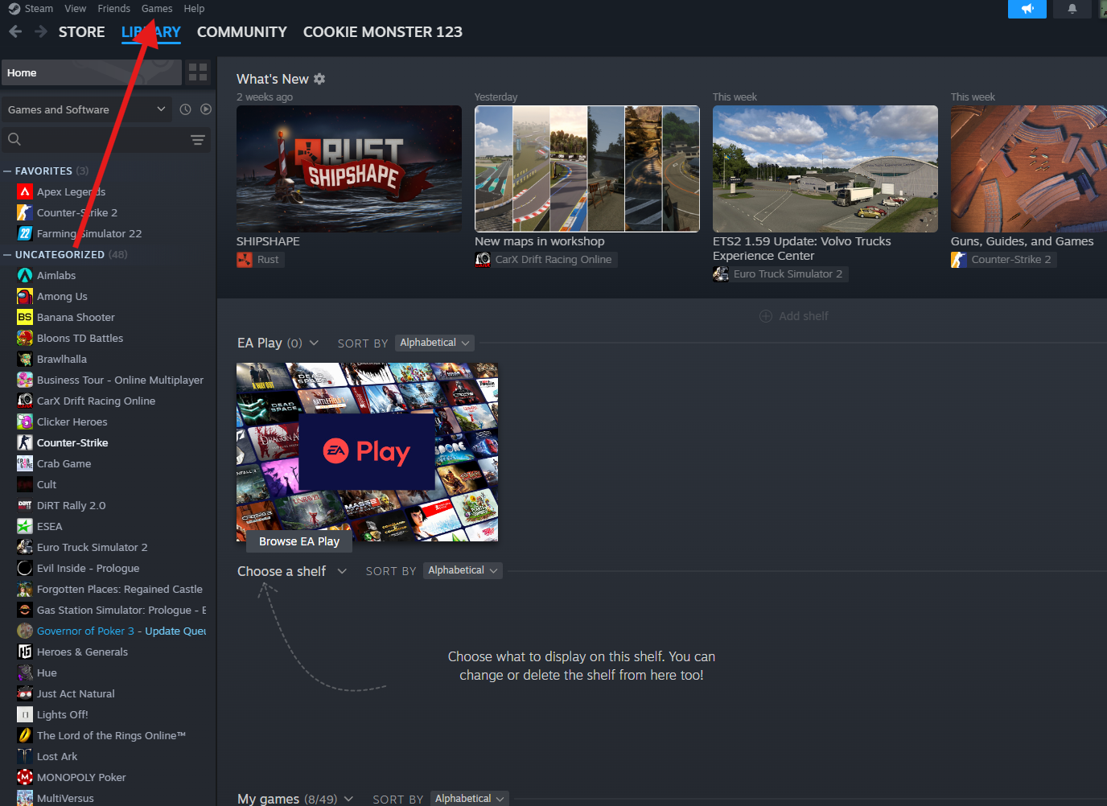Click the advanced filter icon in the search bar

point(198,139)
